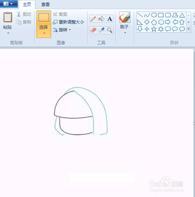
Task: Open the Paste dropdown arrow
Action: tap(8, 33)
